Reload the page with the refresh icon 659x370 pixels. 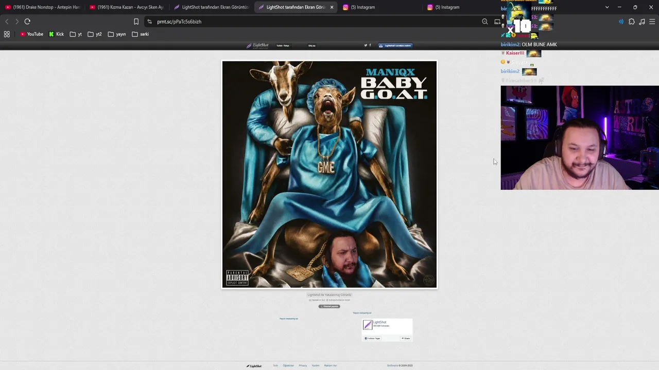[27, 22]
